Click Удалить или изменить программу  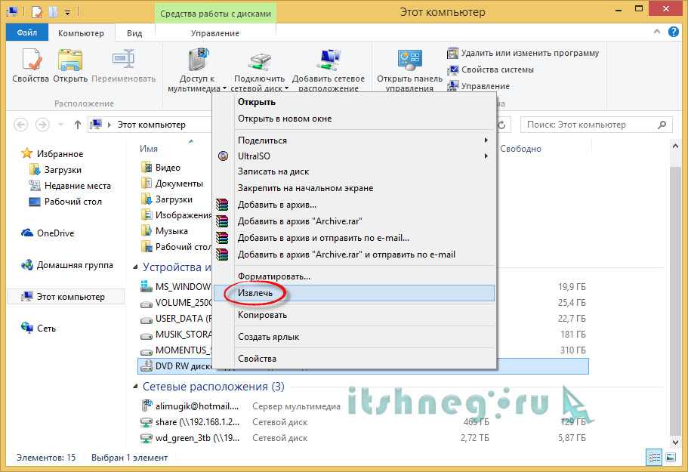(x=523, y=53)
